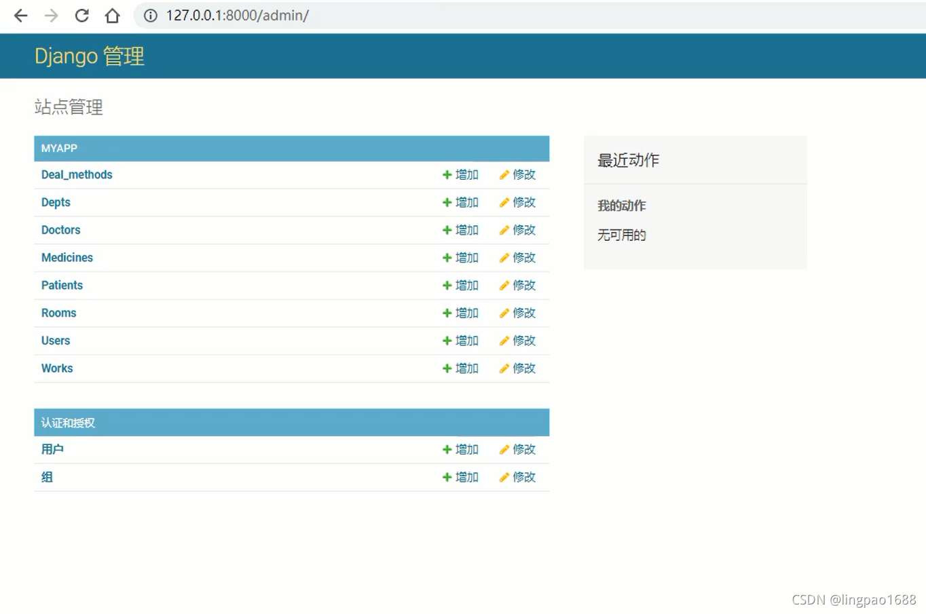Add a new Rooms entry (增加)
Screen dimensions: 926x614
[460, 313]
